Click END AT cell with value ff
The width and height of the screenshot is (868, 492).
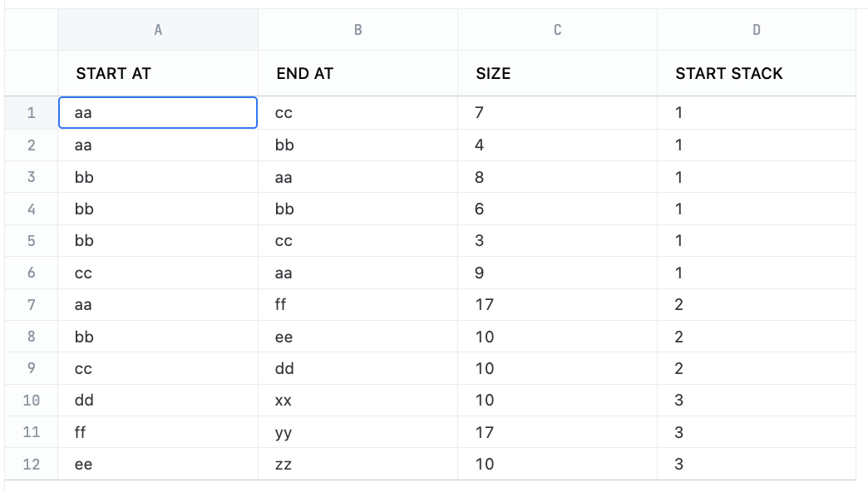point(358,305)
